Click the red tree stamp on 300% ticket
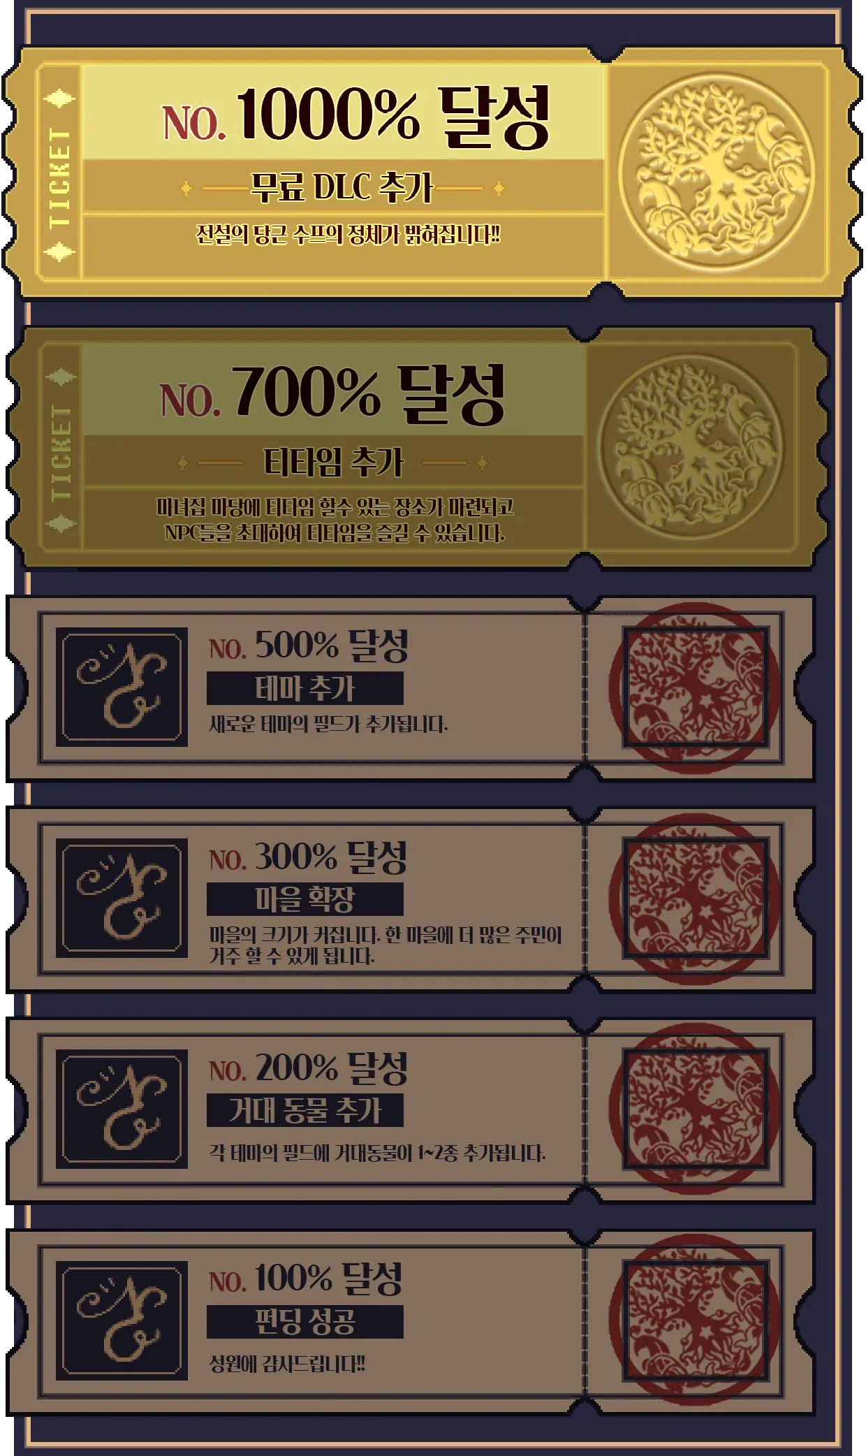Screen dimensions: 866x1456 pos(694,899)
